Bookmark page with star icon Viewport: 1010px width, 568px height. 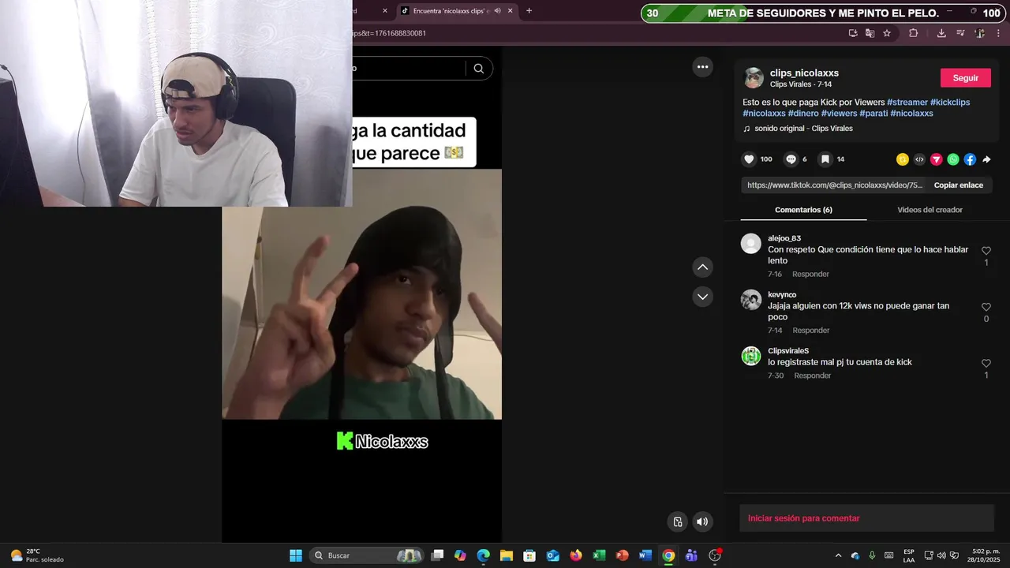pyautogui.click(x=887, y=33)
